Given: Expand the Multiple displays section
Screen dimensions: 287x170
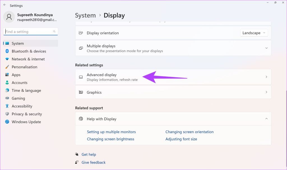Looking at the screenshot, I should 267,48.
